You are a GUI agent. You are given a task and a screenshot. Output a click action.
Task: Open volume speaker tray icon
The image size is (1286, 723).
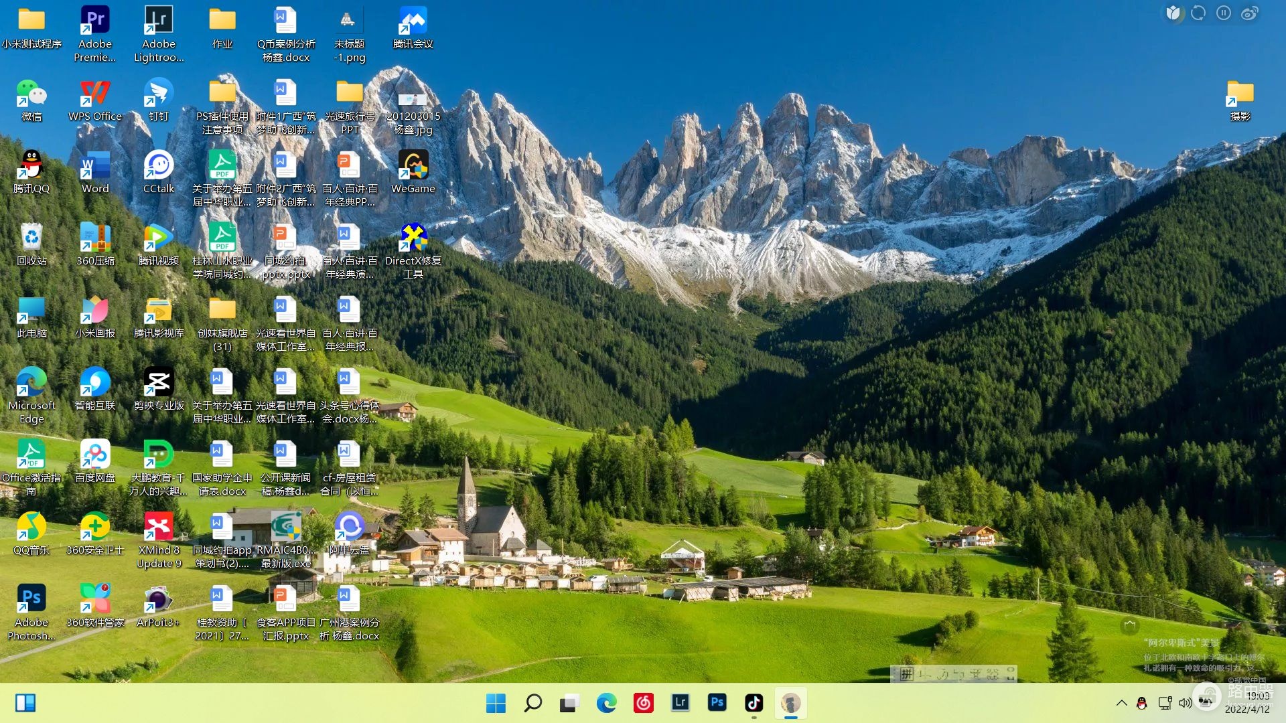pos(1185,703)
